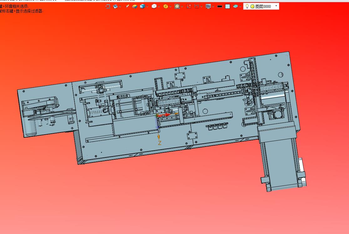Choose the white cube view icon
The height and width of the screenshot is (234, 349).
(154, 7)
